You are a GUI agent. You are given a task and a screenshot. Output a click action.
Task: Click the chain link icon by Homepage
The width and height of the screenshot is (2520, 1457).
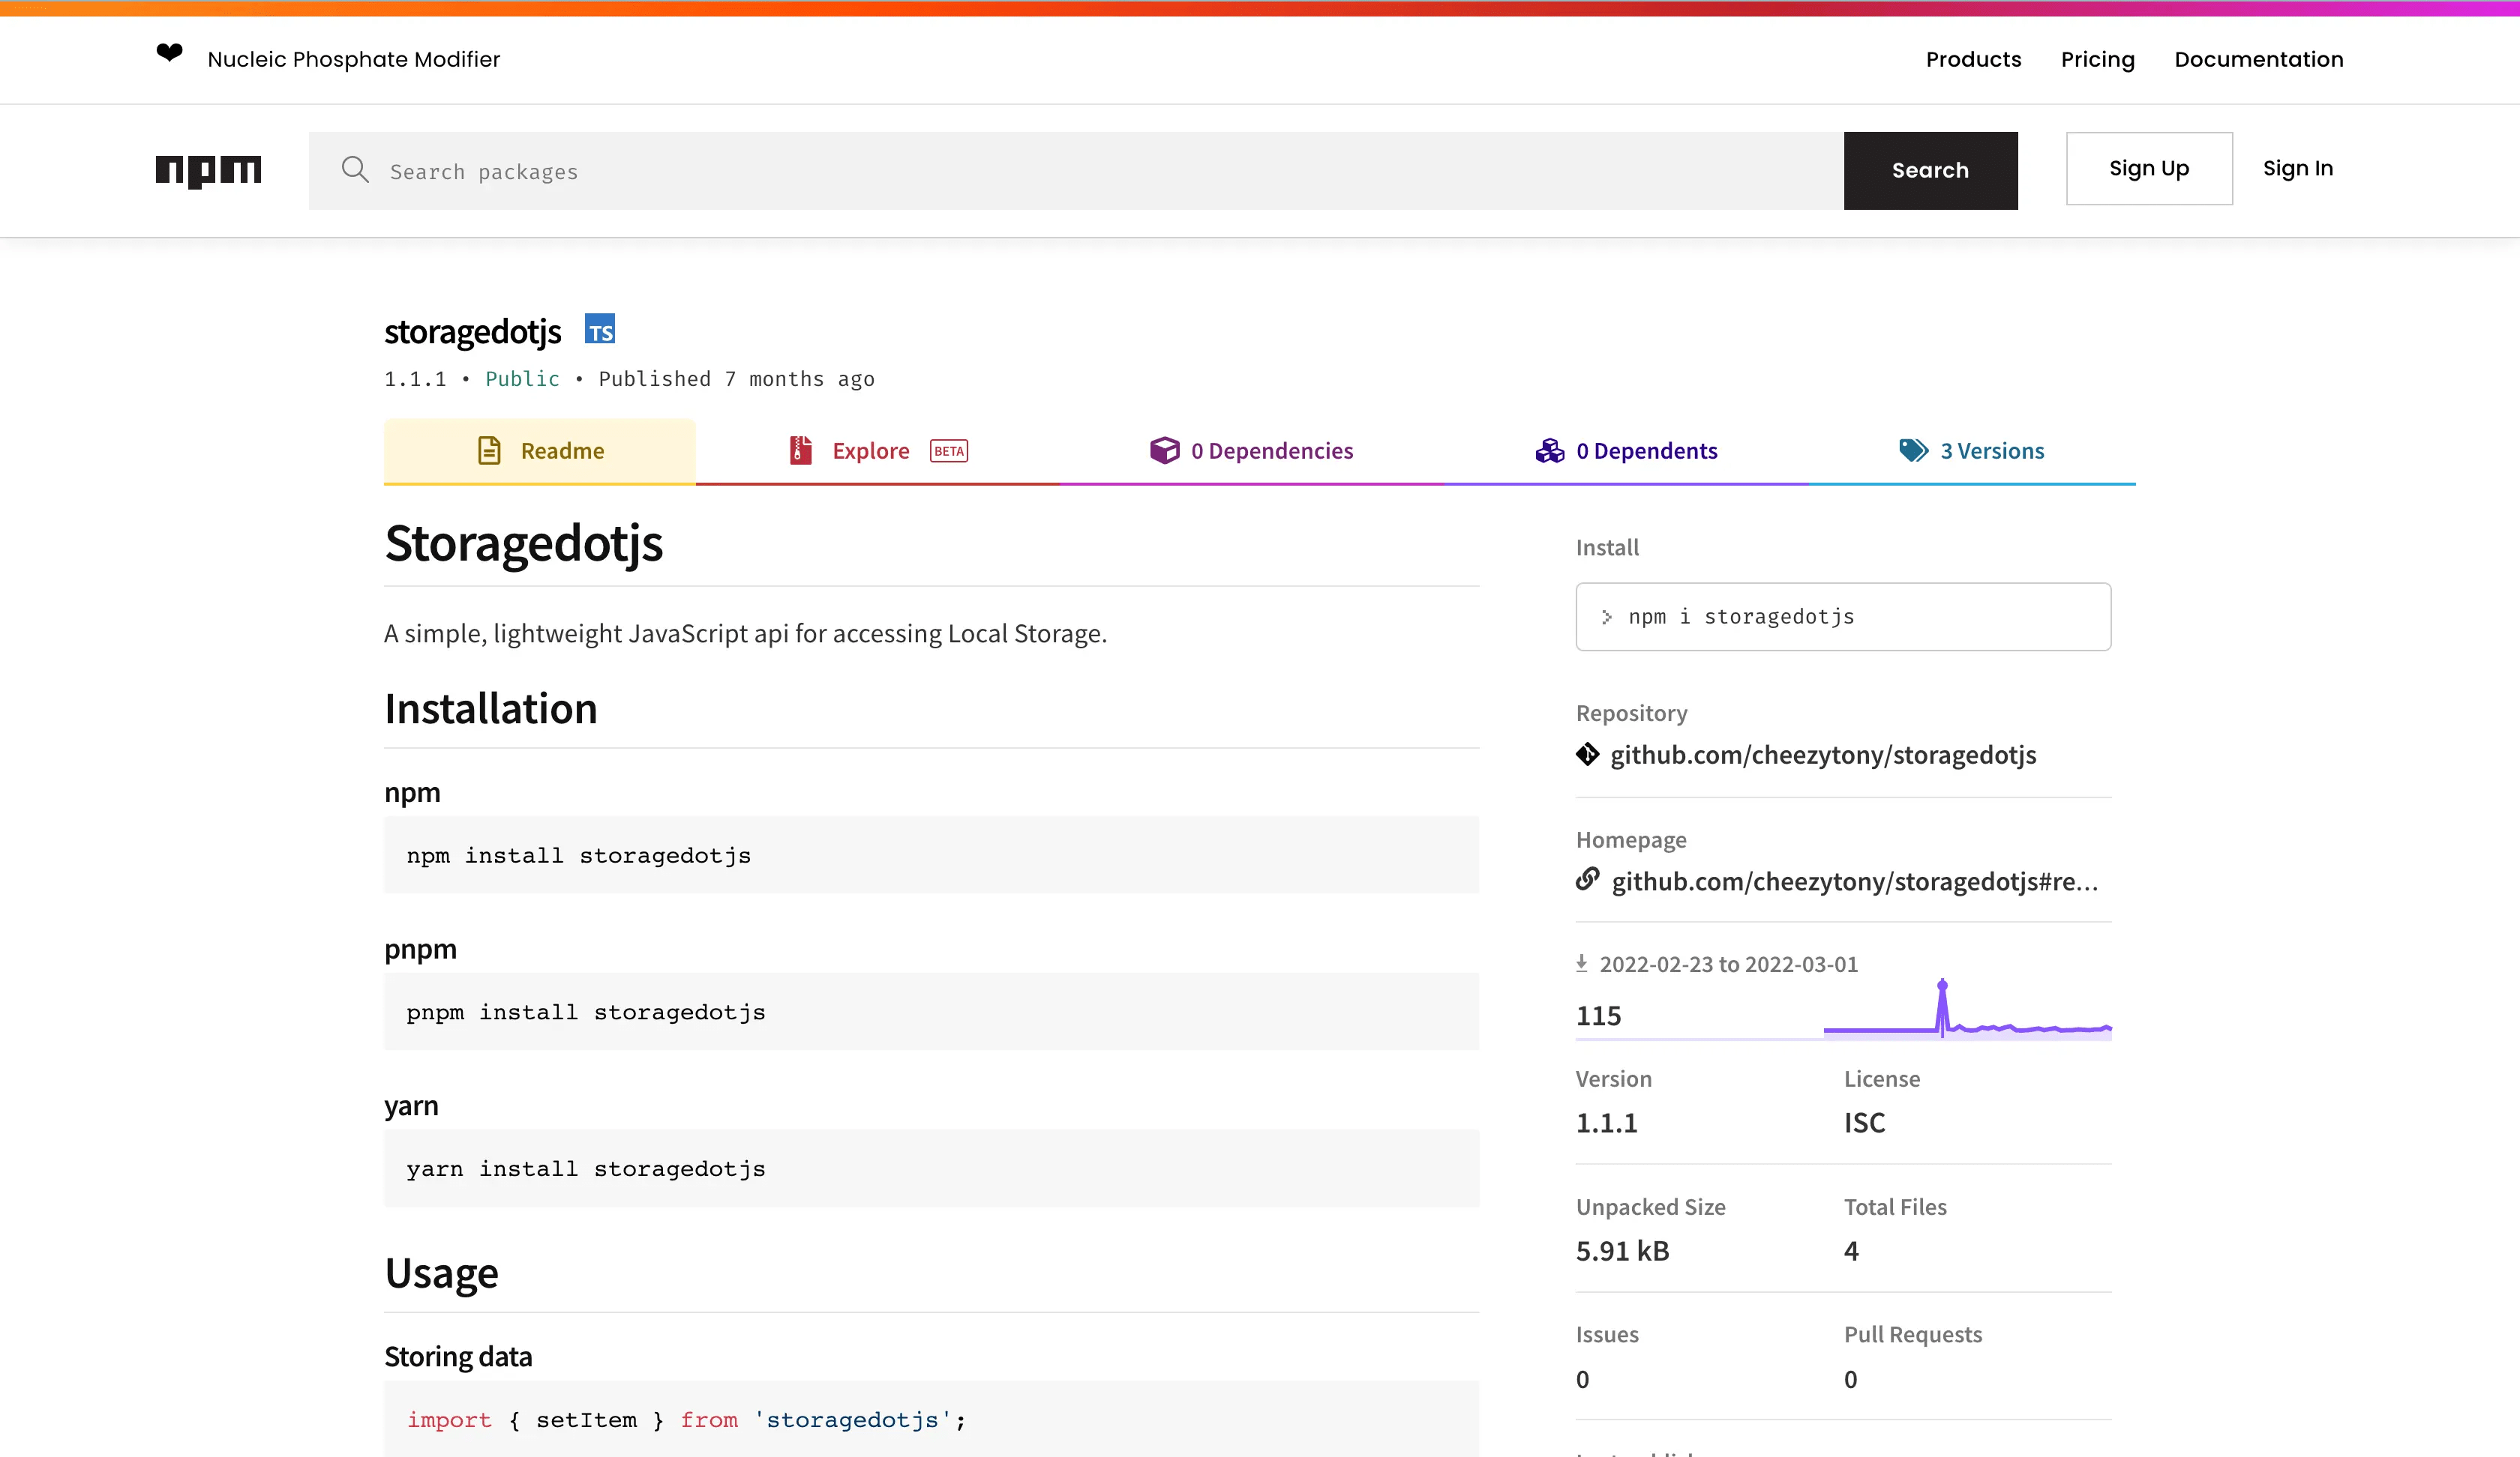(x=1587, y=879)
